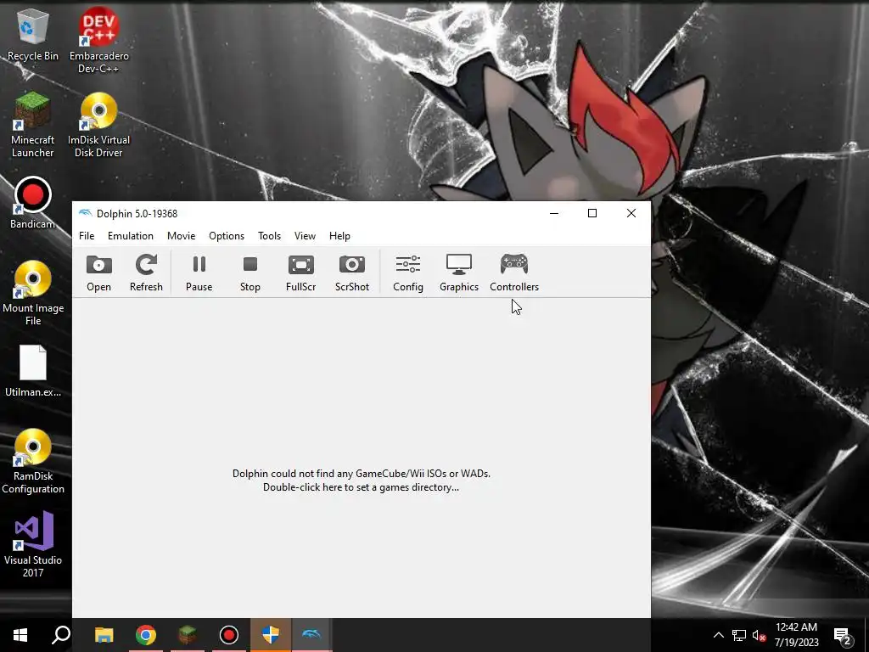This screenshot has width=869, height=652.
Task: Click the Dolphin taskbar button
Action: point(312,635)
